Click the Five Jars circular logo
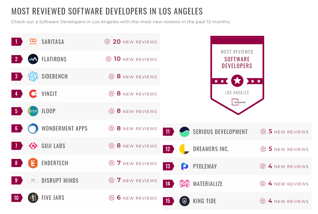The width and height of the screenshot is (318, 214). point(33,198)
